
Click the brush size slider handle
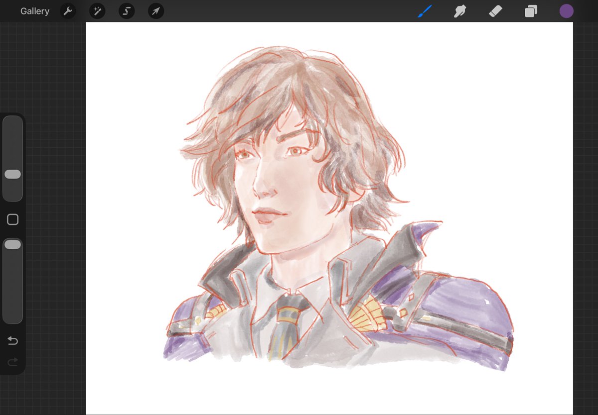coord(12,174)
